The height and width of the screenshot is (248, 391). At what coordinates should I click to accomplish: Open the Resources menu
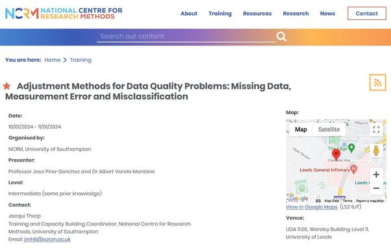[257, 14]
